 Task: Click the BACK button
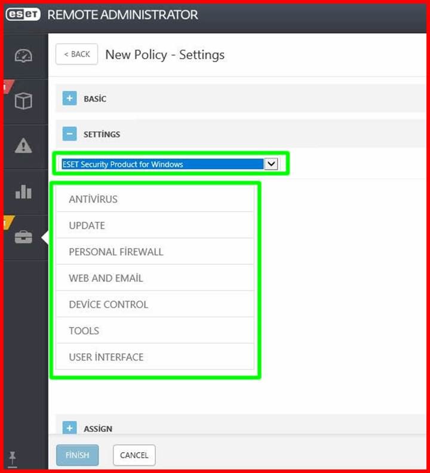(x=77, y=54)
